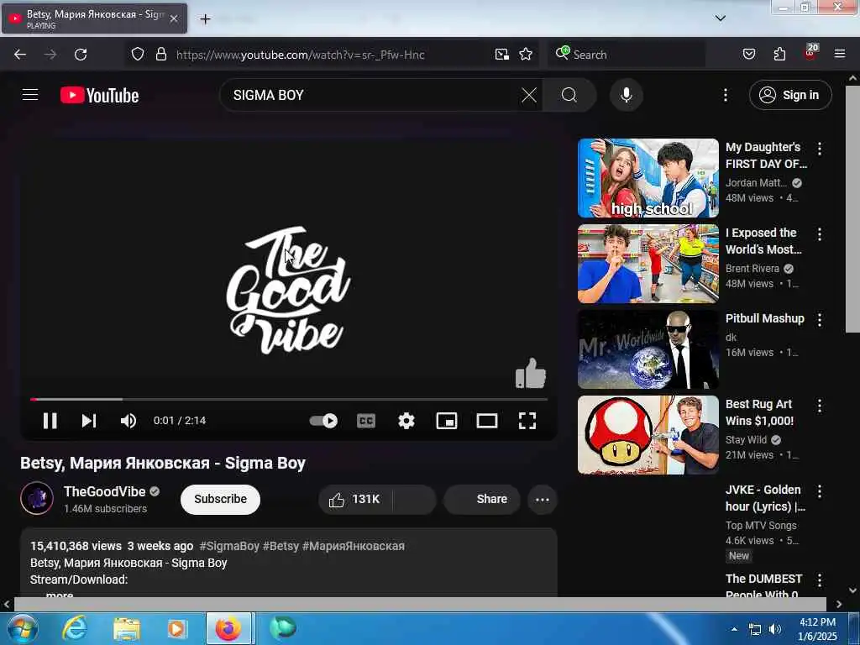
Task: Launch Internet Explorer from taskbar
Action: 74,628
